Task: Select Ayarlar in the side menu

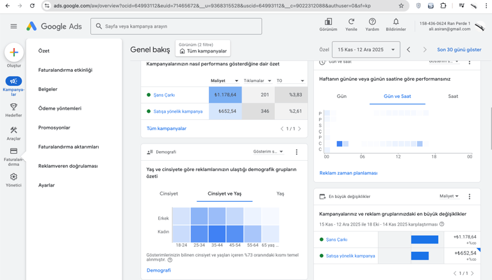Action: click(x=46, y=185)
